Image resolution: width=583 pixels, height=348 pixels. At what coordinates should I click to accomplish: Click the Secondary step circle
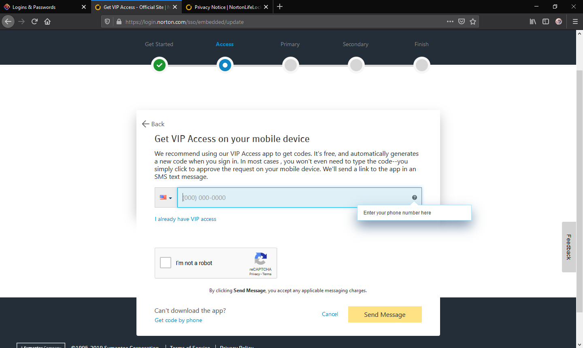point(356,65)
